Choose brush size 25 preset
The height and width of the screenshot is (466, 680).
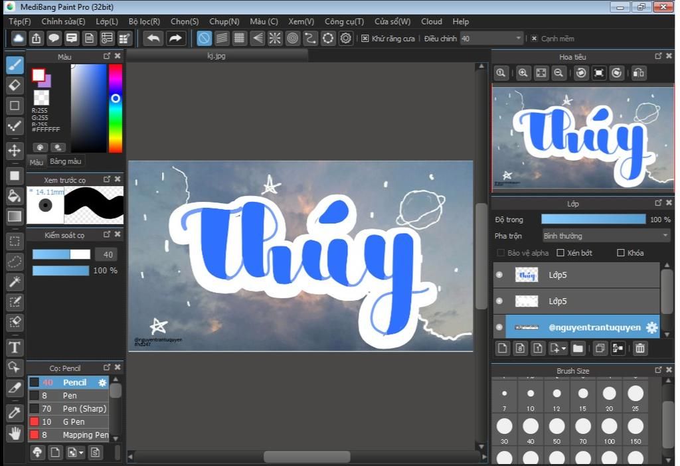click(x=636, y=397)
